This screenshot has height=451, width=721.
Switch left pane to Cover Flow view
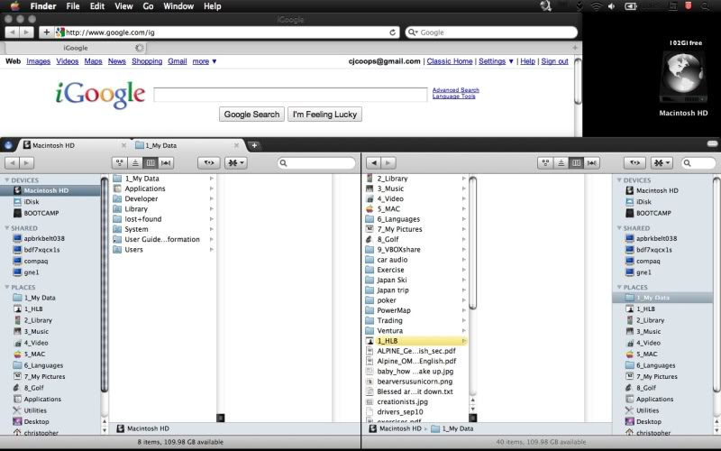(166, 162)
